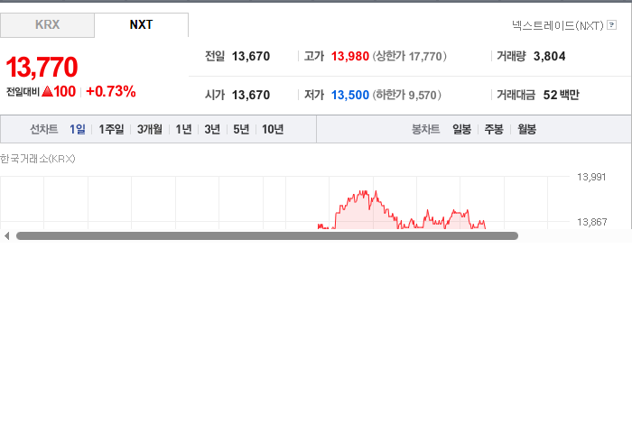The image size is (632, 442).
Task: Click the horizontal scrollbar thumb
Action: (267, 236)
